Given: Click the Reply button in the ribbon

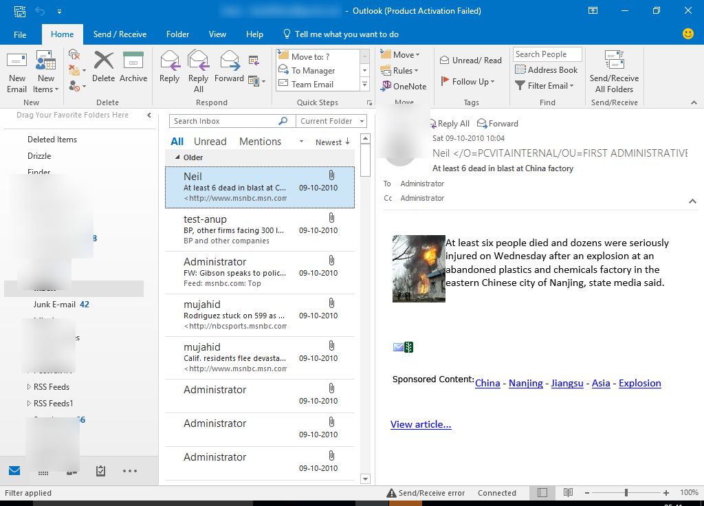Looking at the screenshot, I should tap(169, 67).
